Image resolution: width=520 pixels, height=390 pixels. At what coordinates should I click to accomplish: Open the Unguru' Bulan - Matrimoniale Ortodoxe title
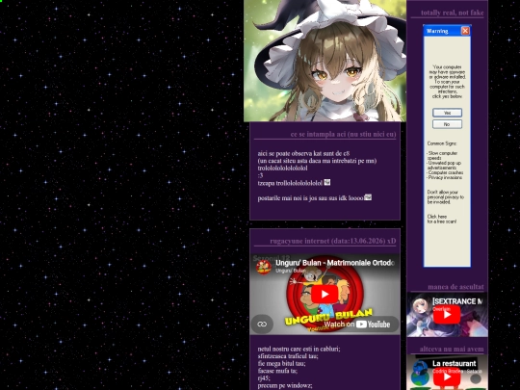[x=335, y=263]
